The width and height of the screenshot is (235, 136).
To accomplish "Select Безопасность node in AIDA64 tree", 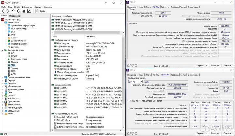I will 14,105.
